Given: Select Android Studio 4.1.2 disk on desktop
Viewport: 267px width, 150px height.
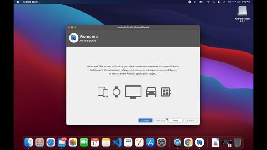Looking at the screenshot, I should point(242,14).
